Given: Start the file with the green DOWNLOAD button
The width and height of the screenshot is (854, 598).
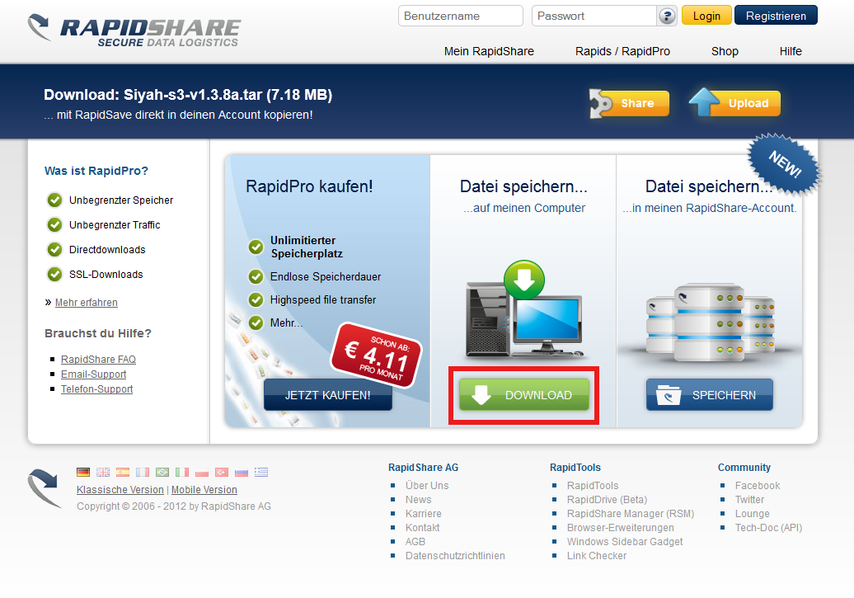Looking at the screenshot, I should tap(524, 395).
